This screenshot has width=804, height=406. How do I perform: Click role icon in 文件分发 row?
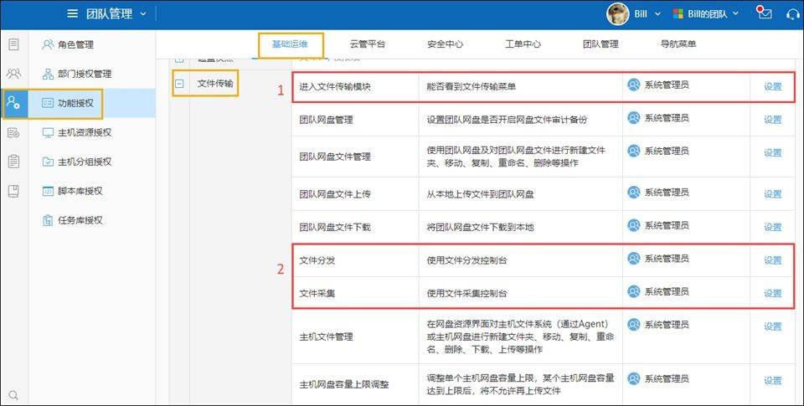634,259
